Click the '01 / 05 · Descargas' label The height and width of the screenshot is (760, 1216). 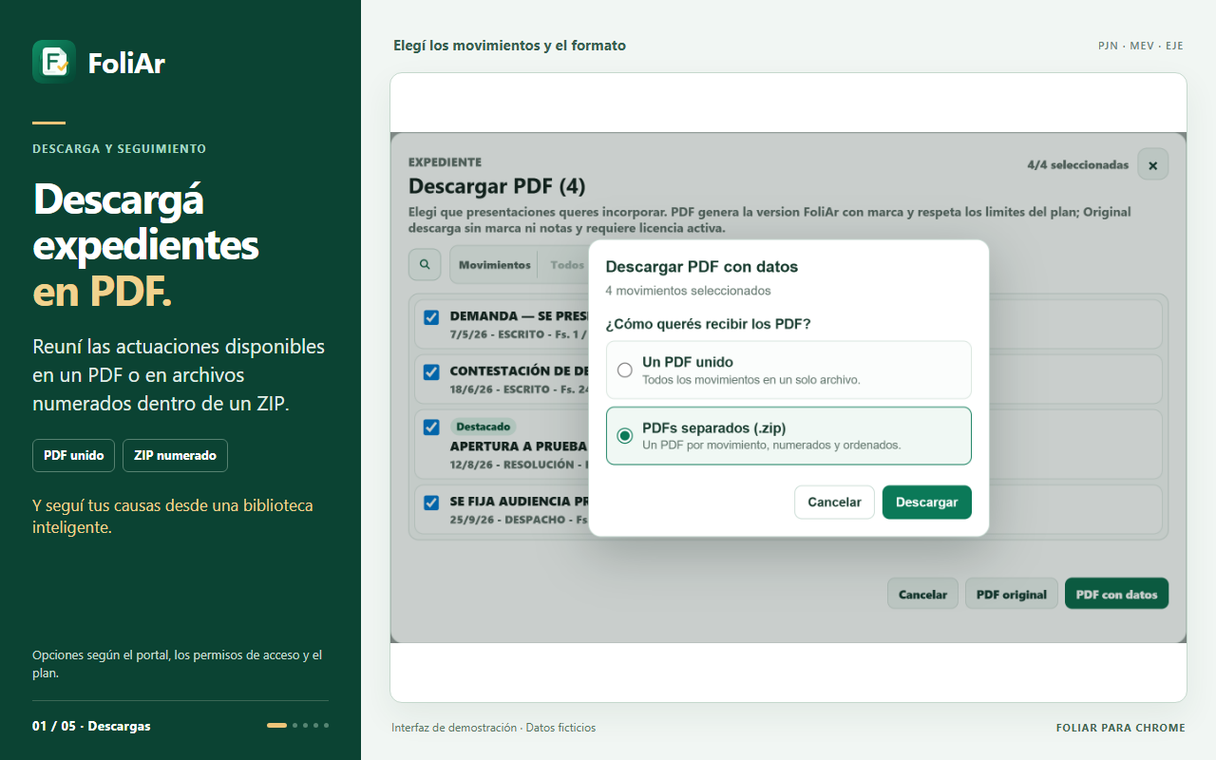click(91, 726)
